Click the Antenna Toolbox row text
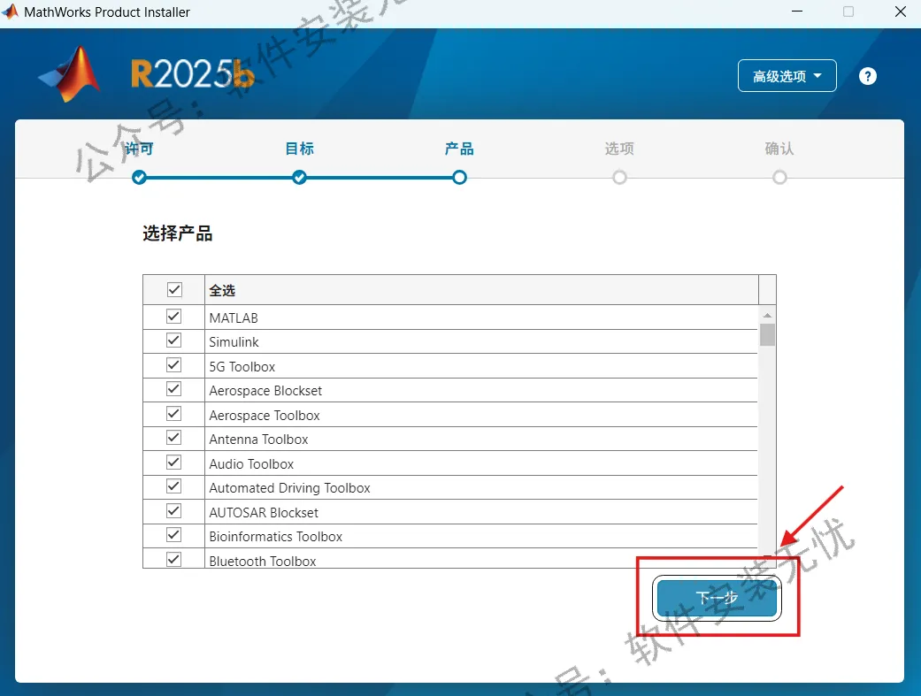The height and width of the screenshot is (696, 921). point(258,440)
